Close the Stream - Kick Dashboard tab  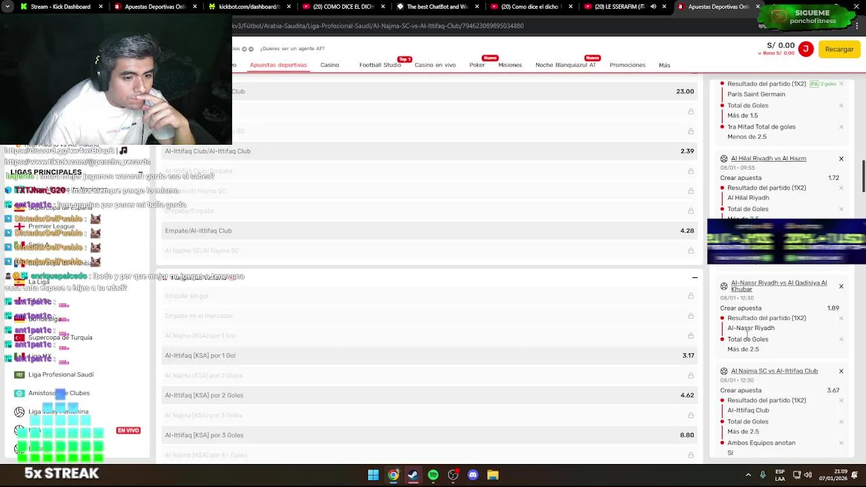click(101, 7)
